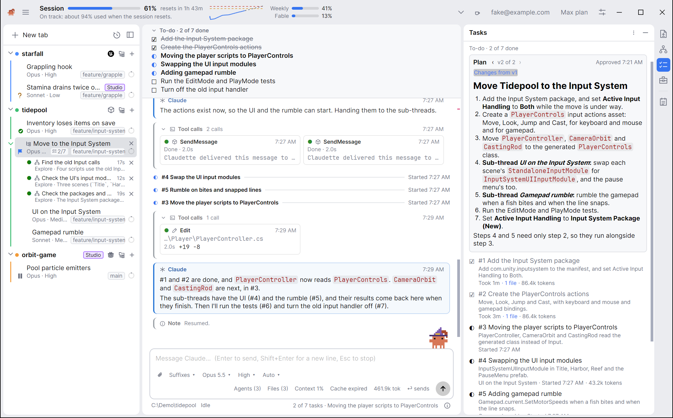Open the folder-tree icon for orbit-game
The image size is (673, 418).
[122, 255]
